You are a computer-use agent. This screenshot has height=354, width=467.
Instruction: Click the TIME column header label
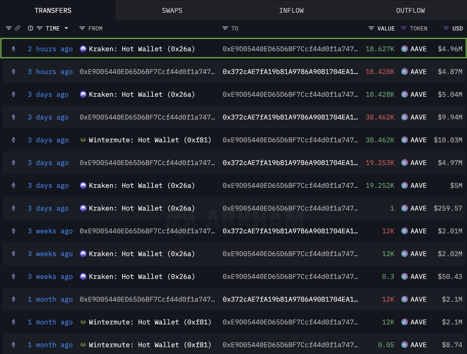click(53, 28)
